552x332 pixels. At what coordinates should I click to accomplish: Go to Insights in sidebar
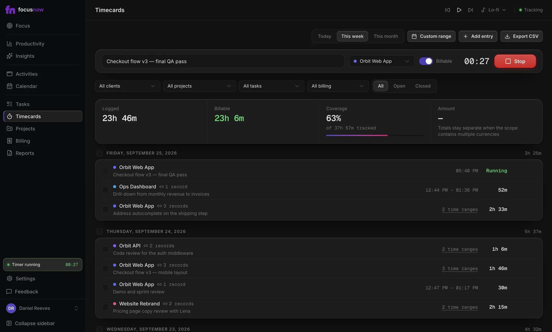point(43,56)
